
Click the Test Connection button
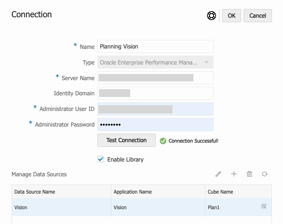127,140
